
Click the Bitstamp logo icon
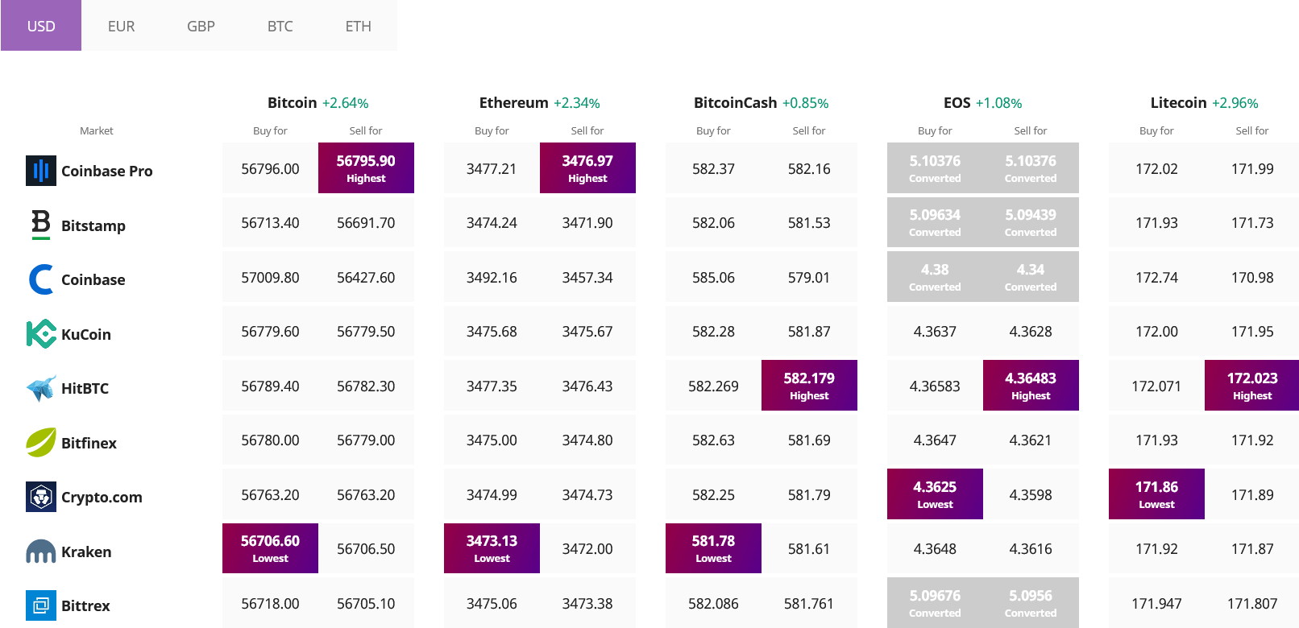(40, 225)
